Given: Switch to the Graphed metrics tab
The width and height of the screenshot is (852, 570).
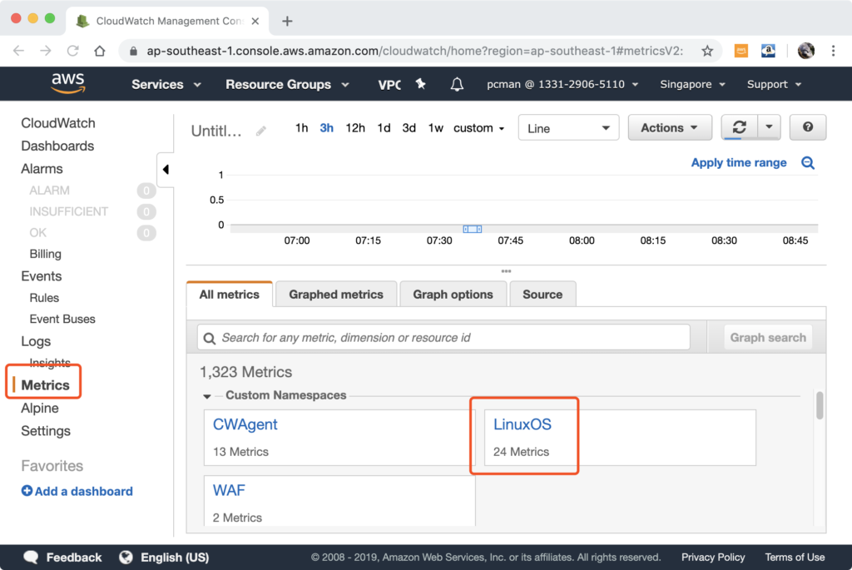Looking at the screenshot, I should [336, 295].
